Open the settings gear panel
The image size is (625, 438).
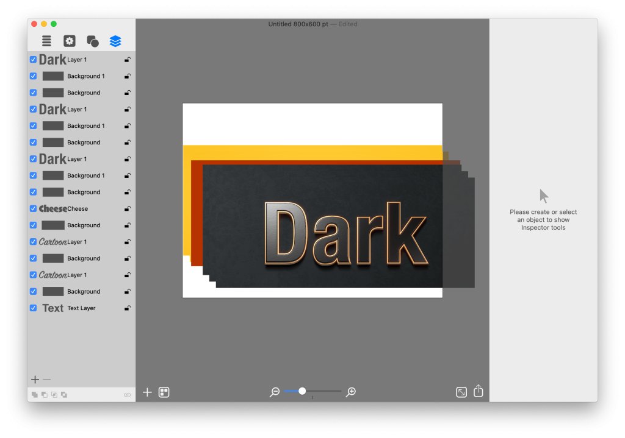click(69, 41)
